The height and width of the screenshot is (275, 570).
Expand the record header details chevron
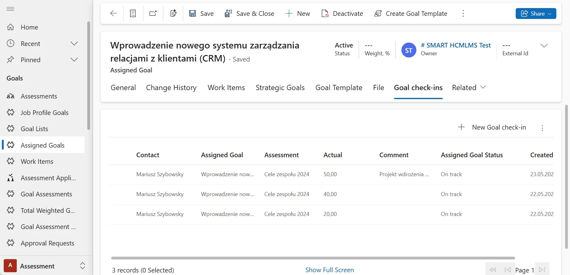[544, 46]
